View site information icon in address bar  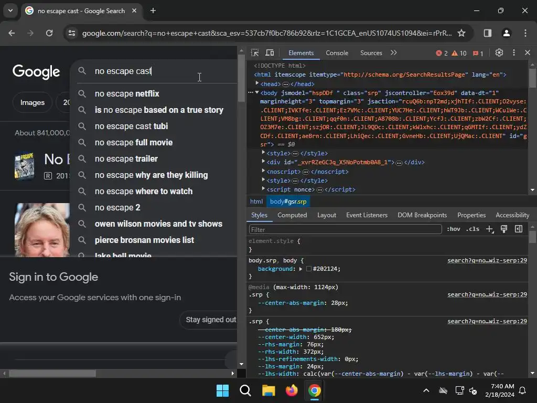pyautogui.click(x=71, y=33)
